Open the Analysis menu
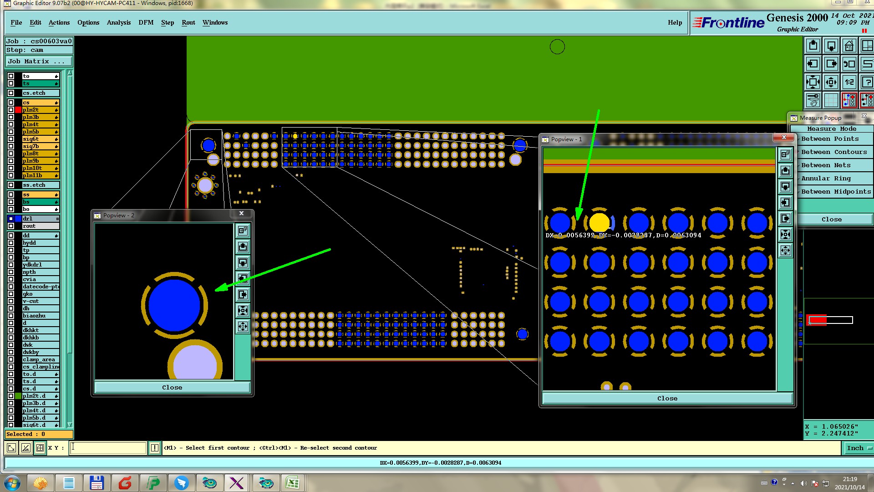Screen dimensions: 874x492 tap(118, 22)
